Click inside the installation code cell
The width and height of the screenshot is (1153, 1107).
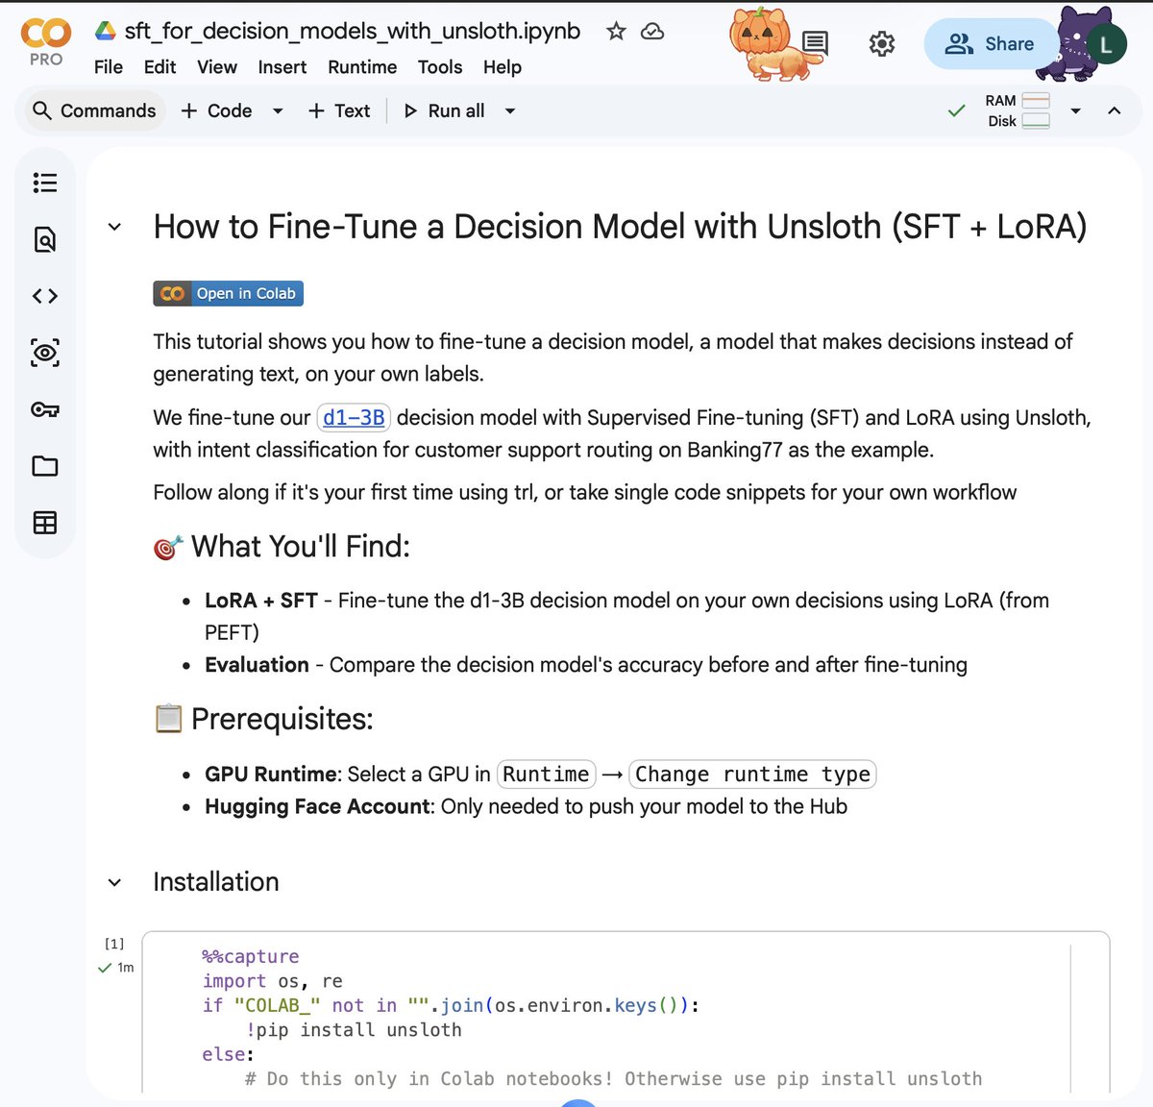[x=626, y=1012]
